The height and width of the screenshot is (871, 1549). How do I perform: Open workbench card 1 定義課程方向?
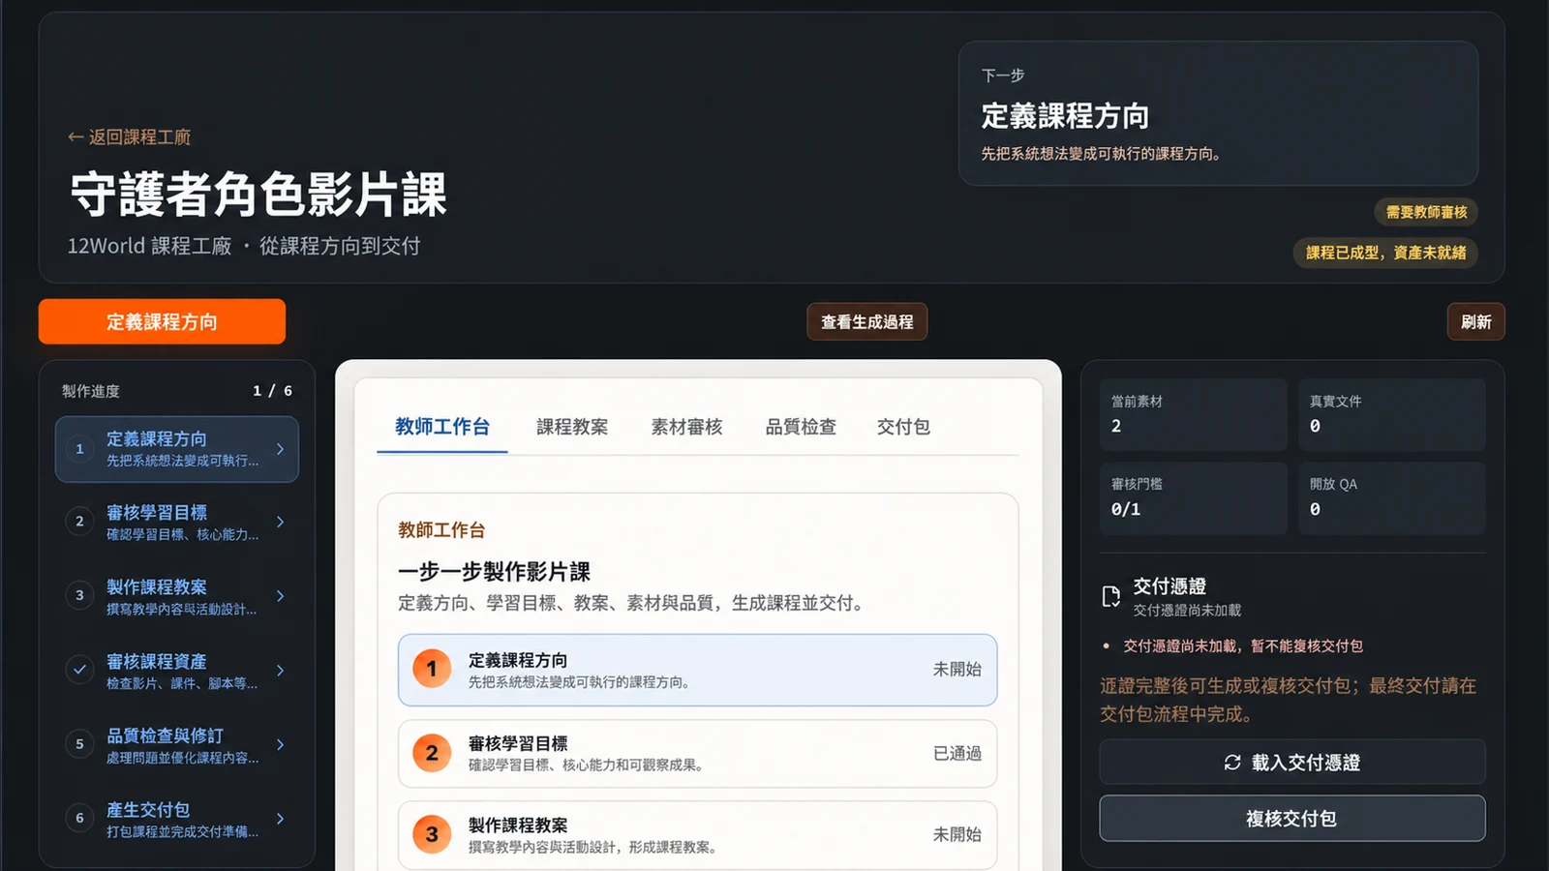(x=697, y=670)
